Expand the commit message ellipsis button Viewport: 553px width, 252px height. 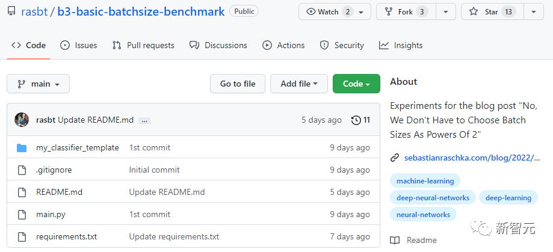(144, 120)
